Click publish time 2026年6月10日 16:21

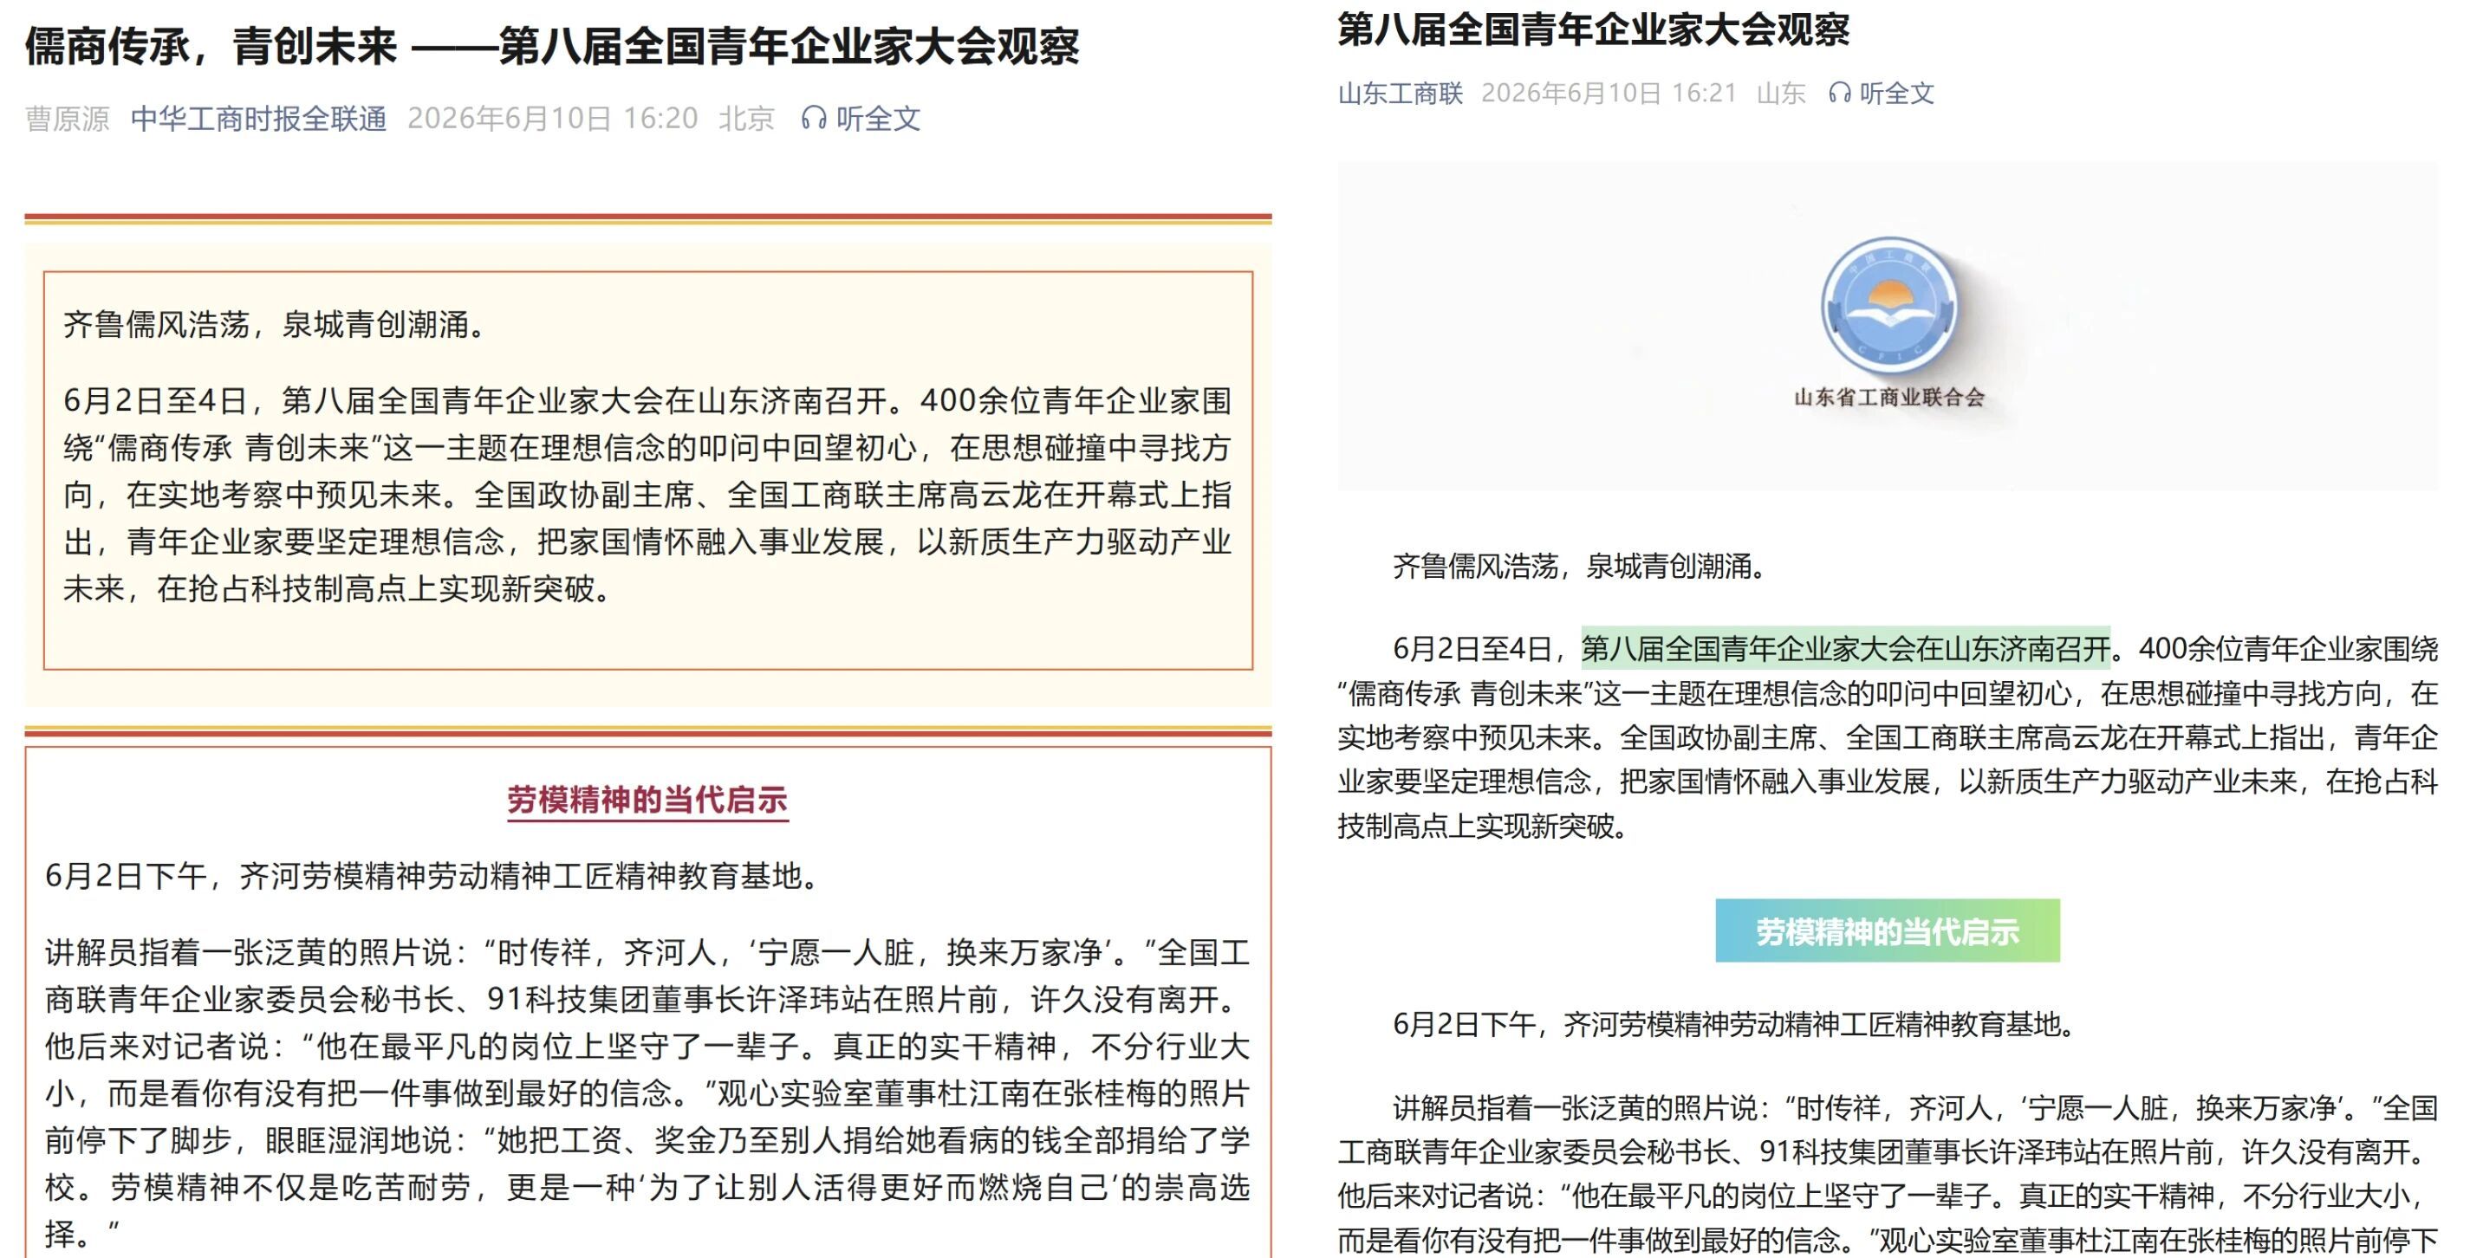[1609, 93]
